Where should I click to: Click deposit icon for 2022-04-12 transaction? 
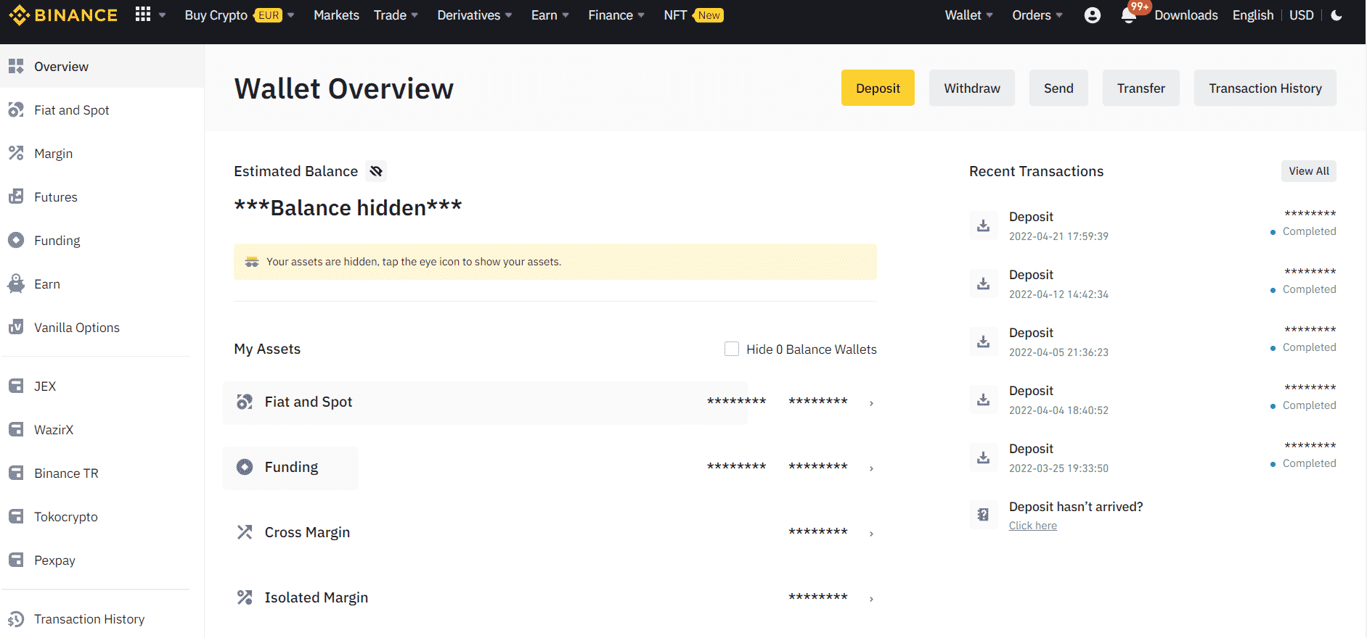click(x=983, y=283)
